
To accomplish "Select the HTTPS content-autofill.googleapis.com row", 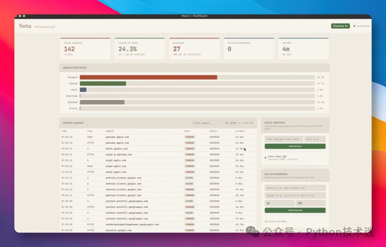I will tap(158, 207).
